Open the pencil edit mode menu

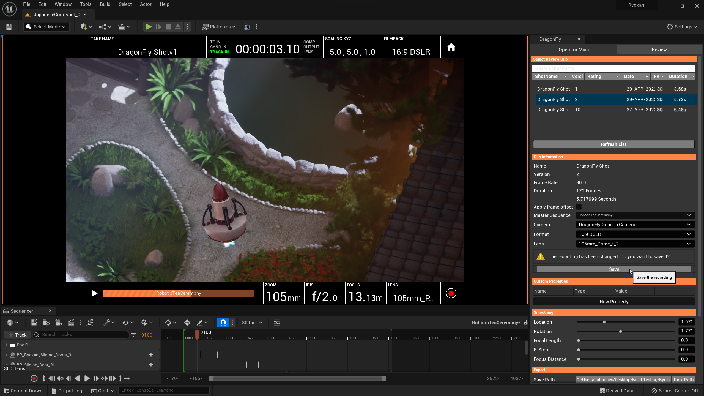coord(202,323)
